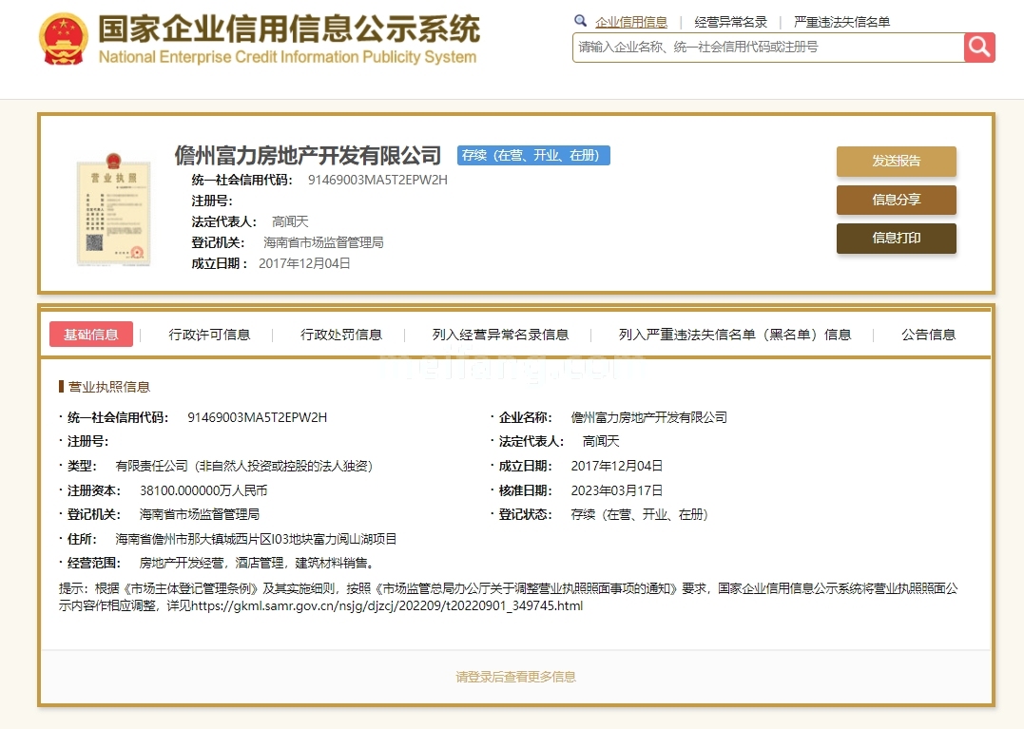Click the enterprise name search input field
Viewport: 1024px width, 729px height.
point(767,48)
